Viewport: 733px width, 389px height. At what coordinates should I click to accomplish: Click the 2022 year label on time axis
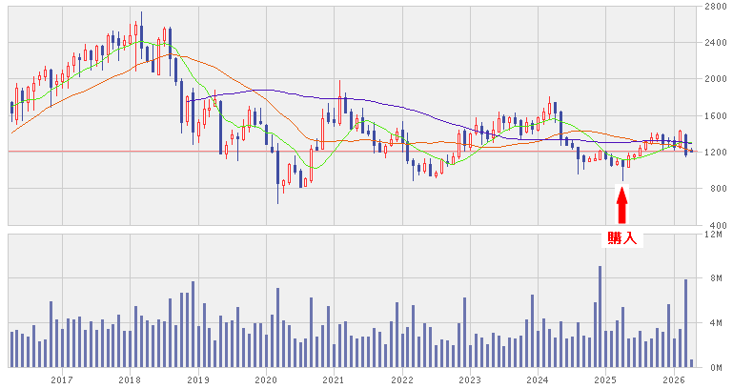click(x=401, y=380)
